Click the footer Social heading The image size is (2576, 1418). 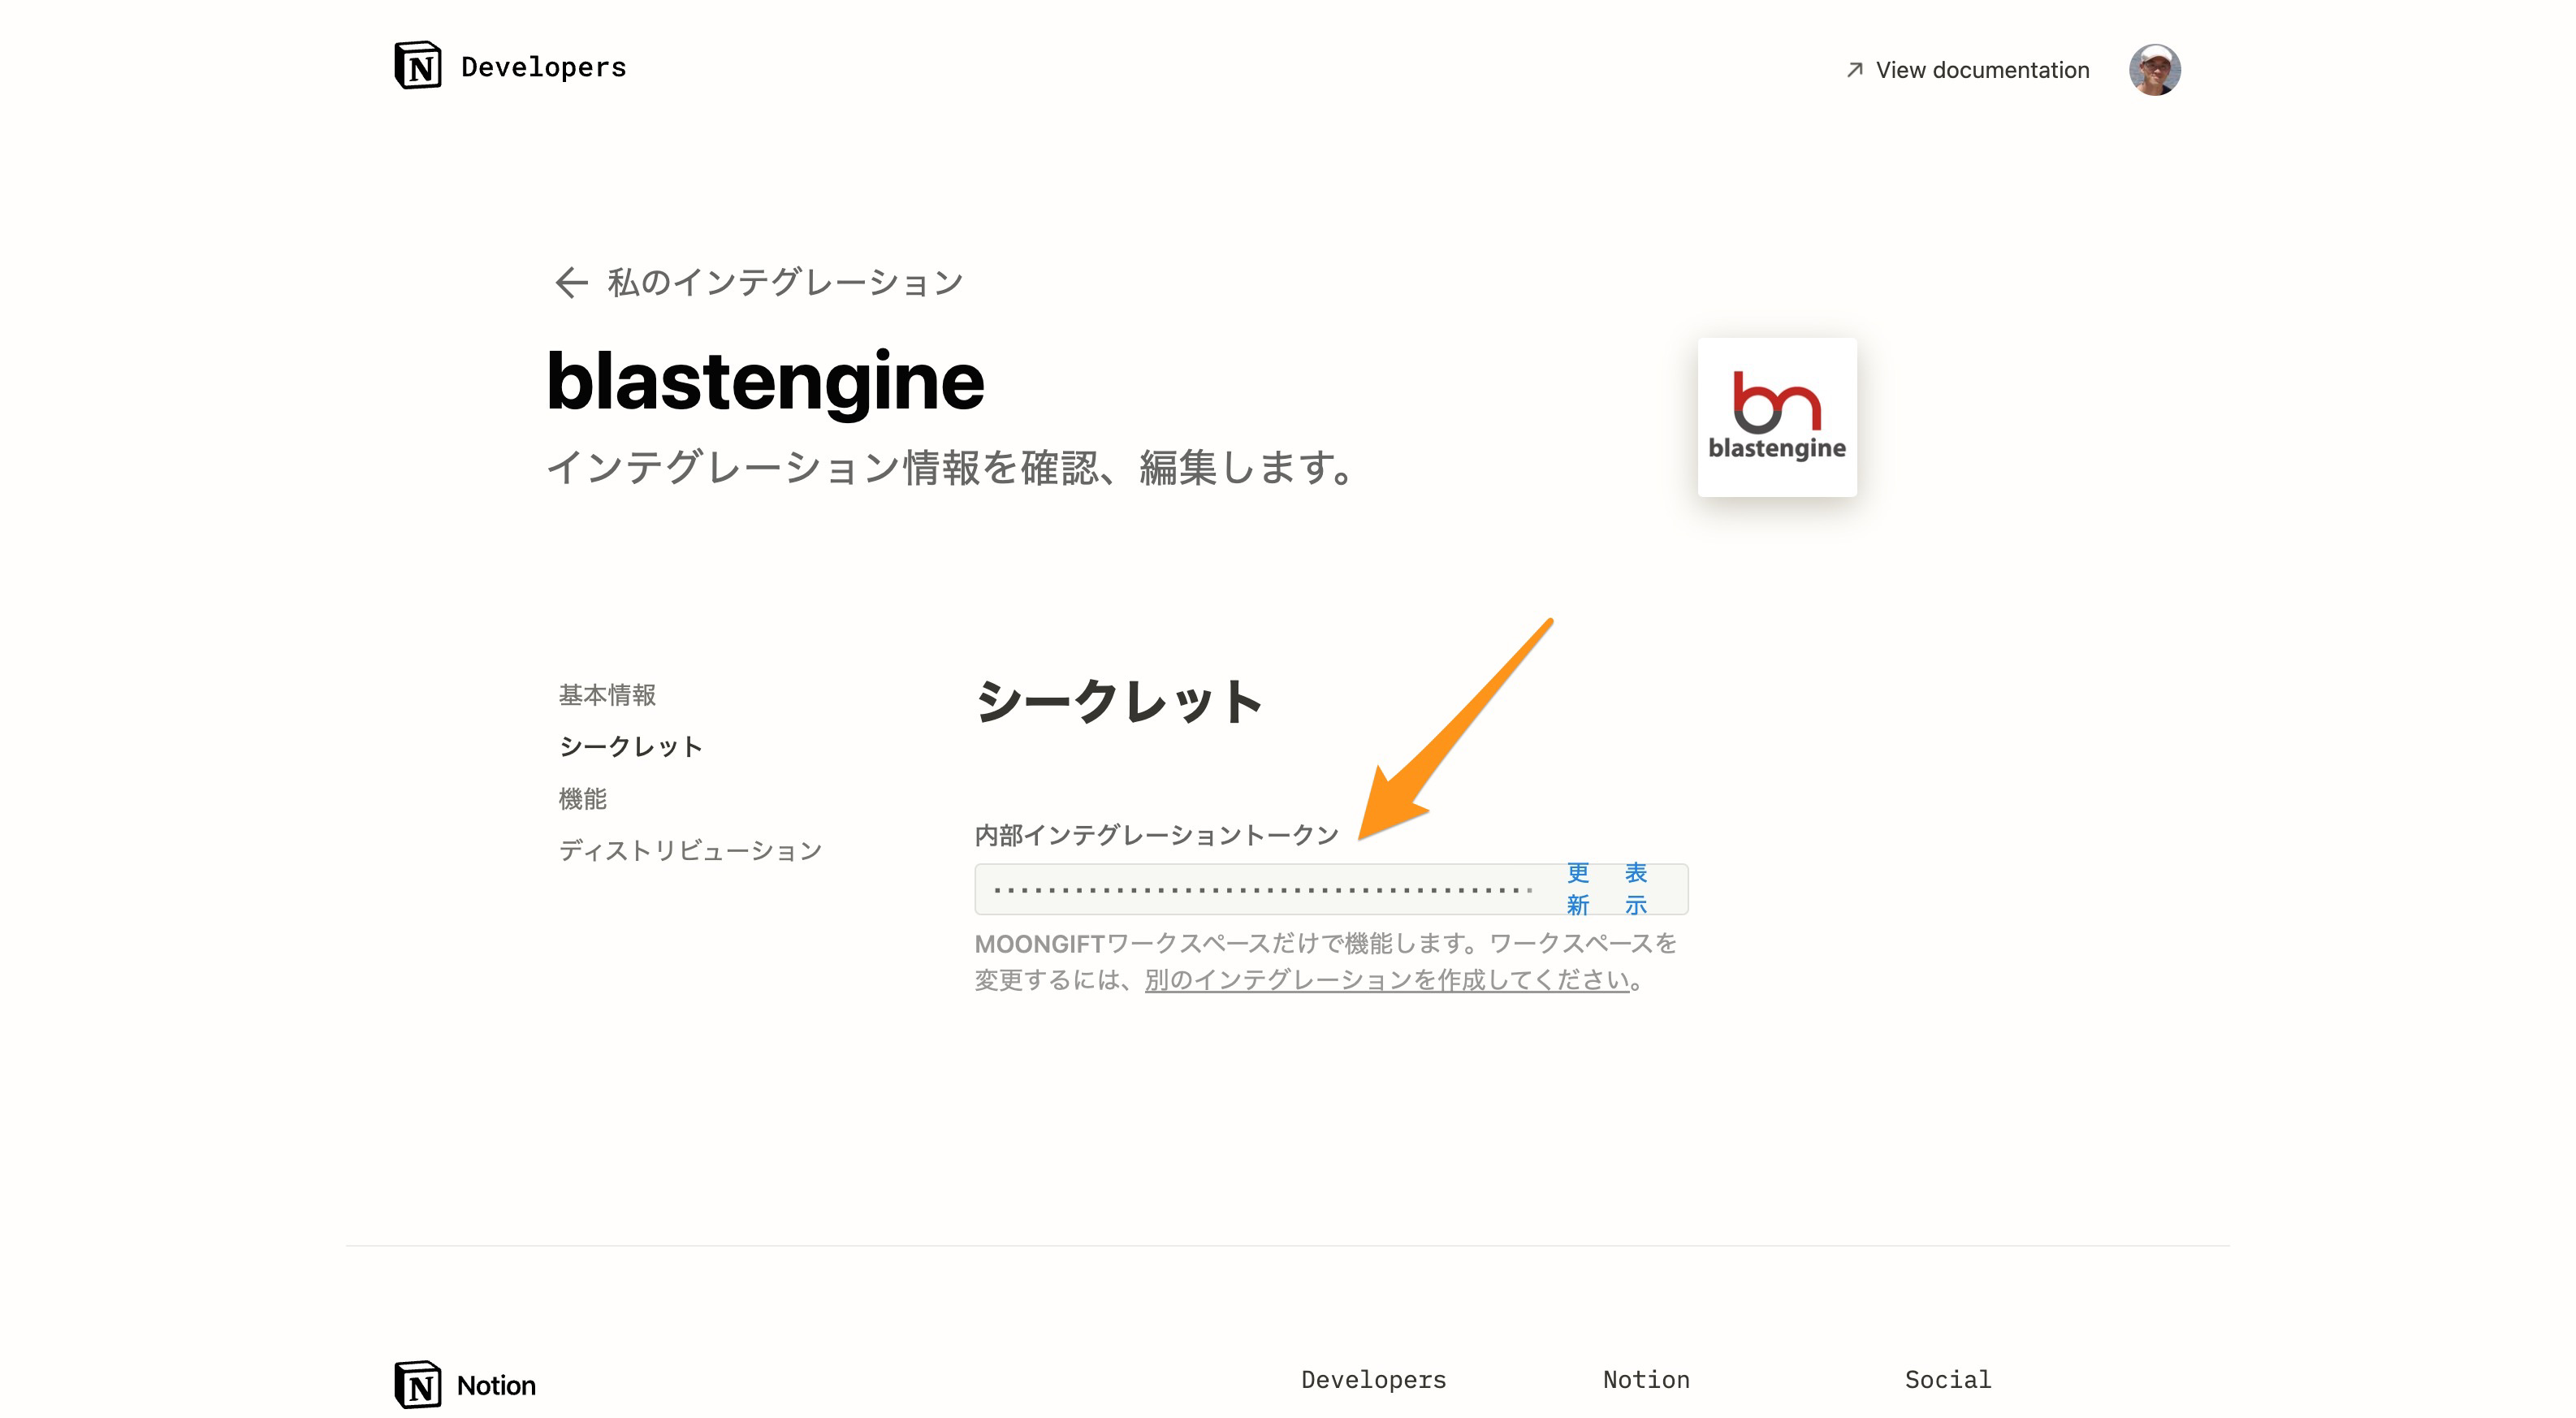click(x=1947, y=1380)
